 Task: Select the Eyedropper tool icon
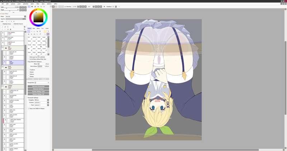(x=40, y=34)
